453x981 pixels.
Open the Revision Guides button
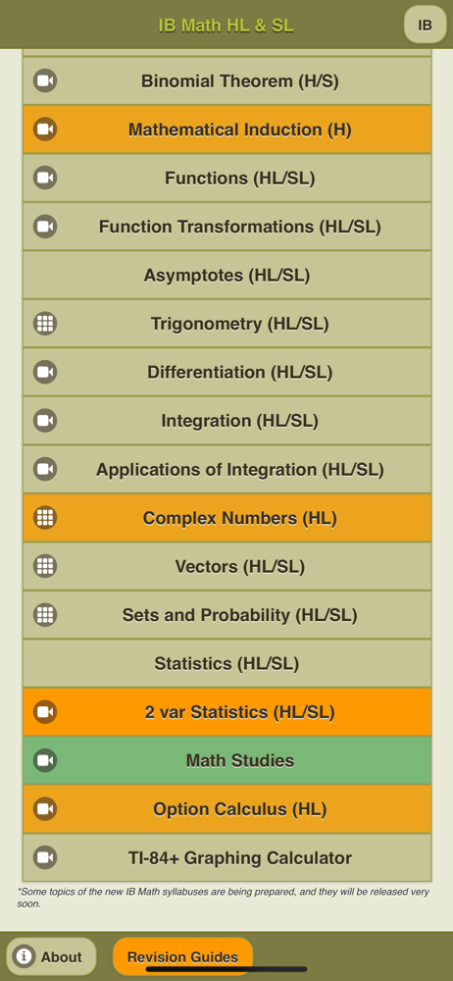pyautogui.click(x=182, y=956)
